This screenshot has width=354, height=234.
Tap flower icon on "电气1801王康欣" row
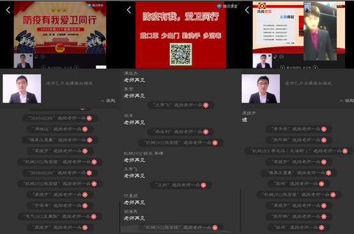coord(94,216)
